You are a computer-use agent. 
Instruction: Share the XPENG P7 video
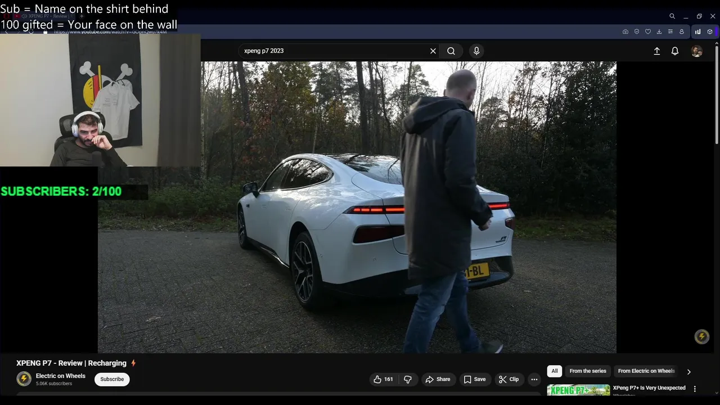click(438, 379)
